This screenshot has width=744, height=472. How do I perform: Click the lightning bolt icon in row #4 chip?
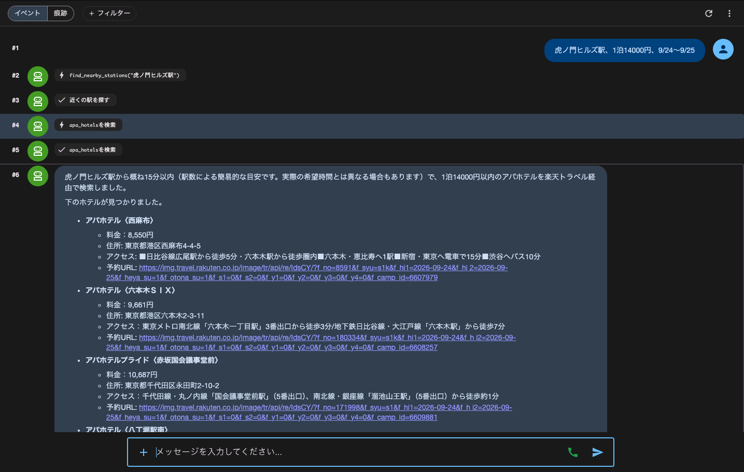coord(62,125)
